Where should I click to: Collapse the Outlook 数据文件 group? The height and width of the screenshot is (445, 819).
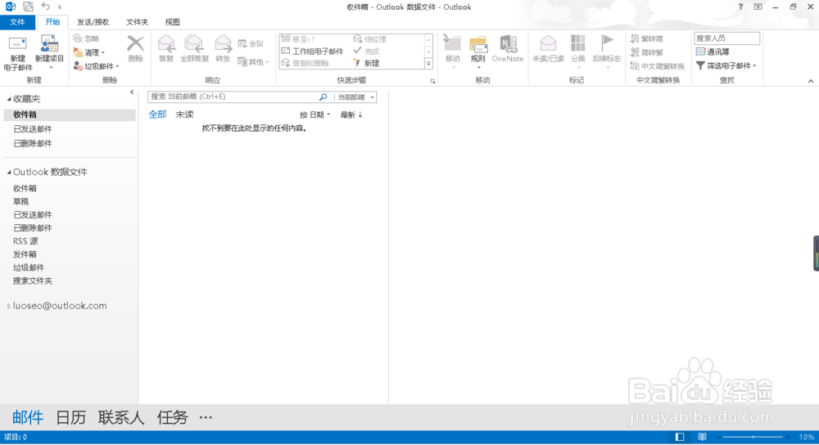(x=9, y=172)
